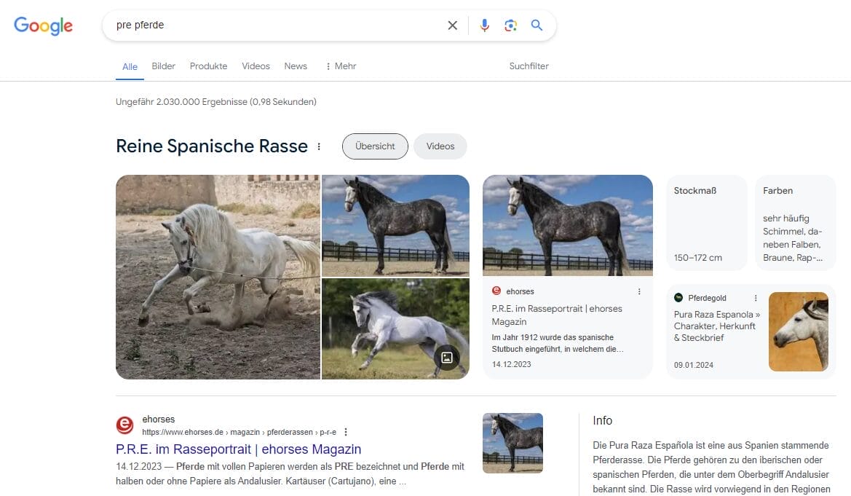This screenshot has height=496, width=851.
Task: Open the Pferdegold card options menu
Action: (755, 298)
